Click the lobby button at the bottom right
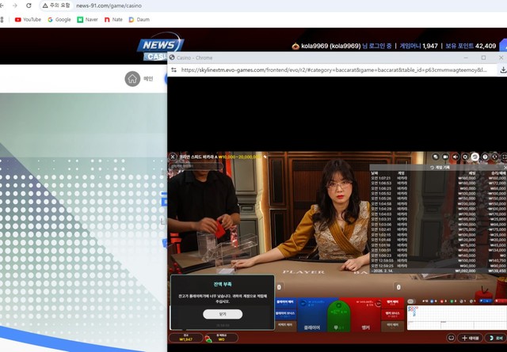This screenshot has height=352, width=507. point(497,338)
